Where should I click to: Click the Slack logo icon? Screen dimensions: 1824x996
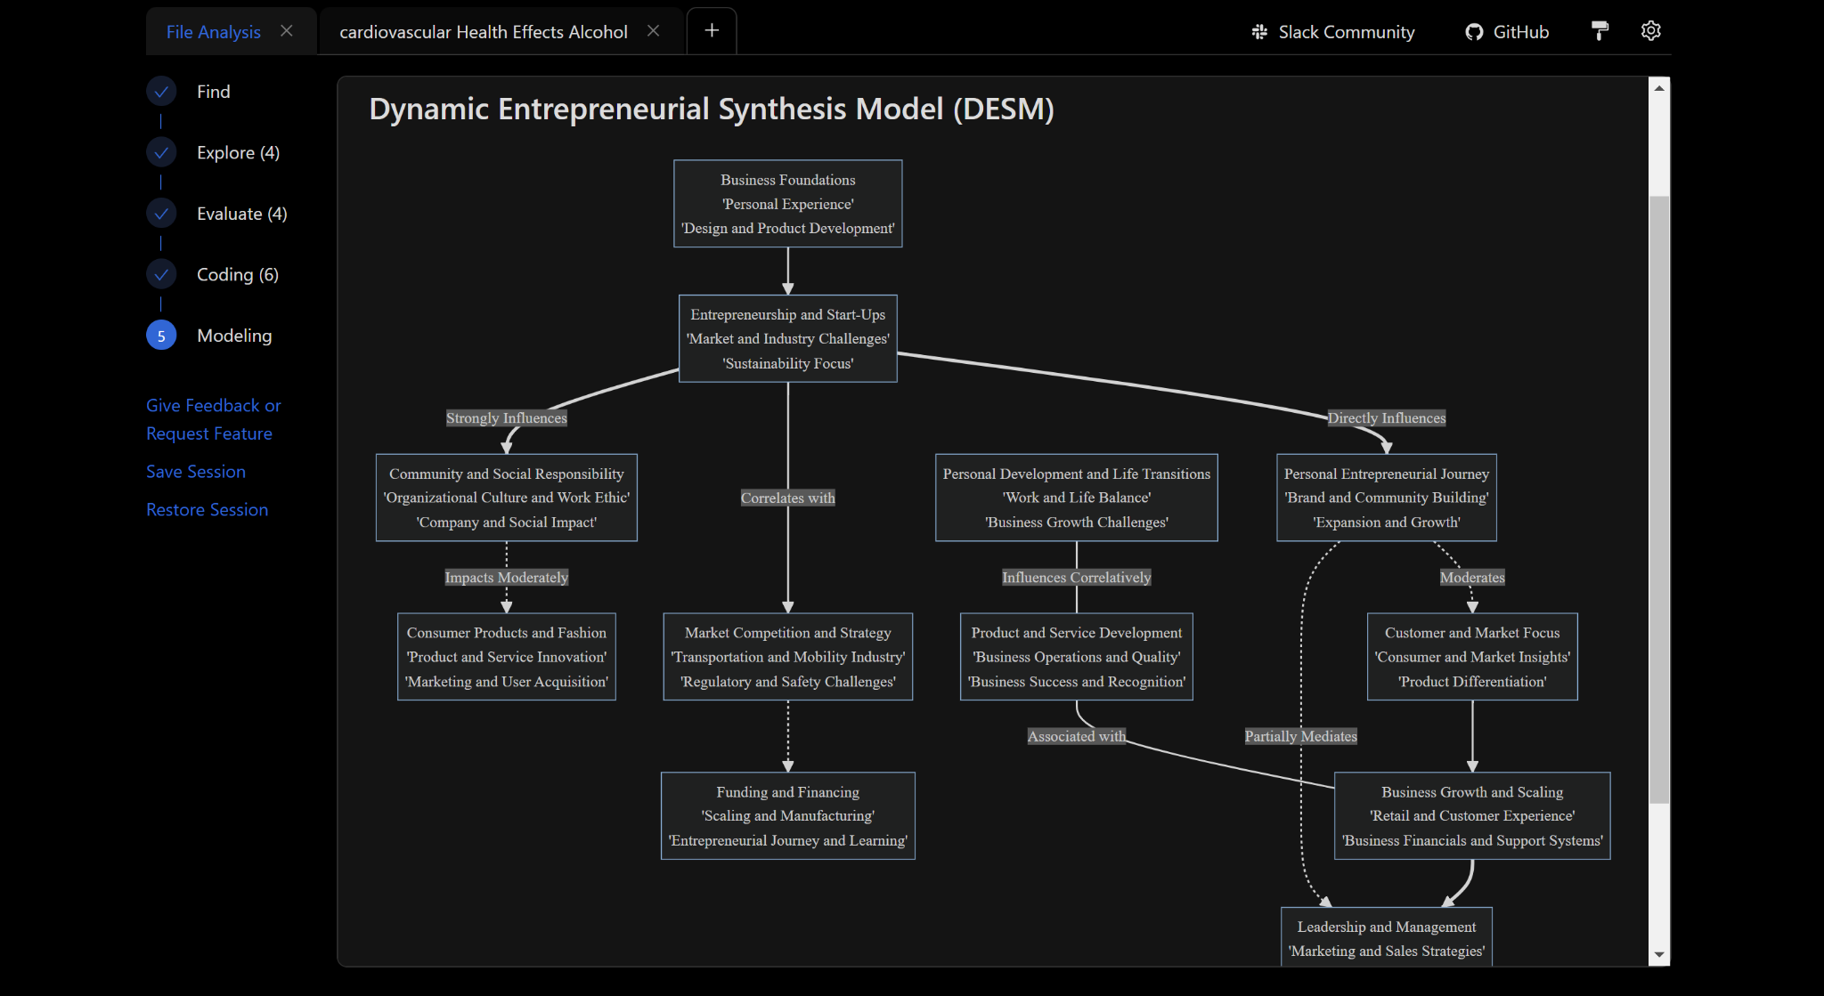coord(1259,32)
